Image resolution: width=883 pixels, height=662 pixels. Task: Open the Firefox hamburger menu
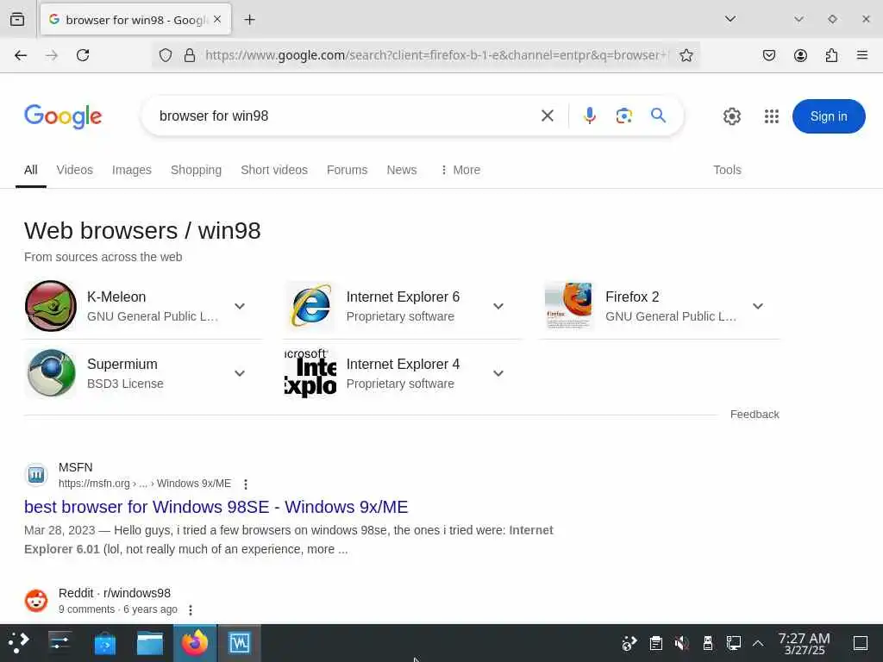(x=862, y=55)
